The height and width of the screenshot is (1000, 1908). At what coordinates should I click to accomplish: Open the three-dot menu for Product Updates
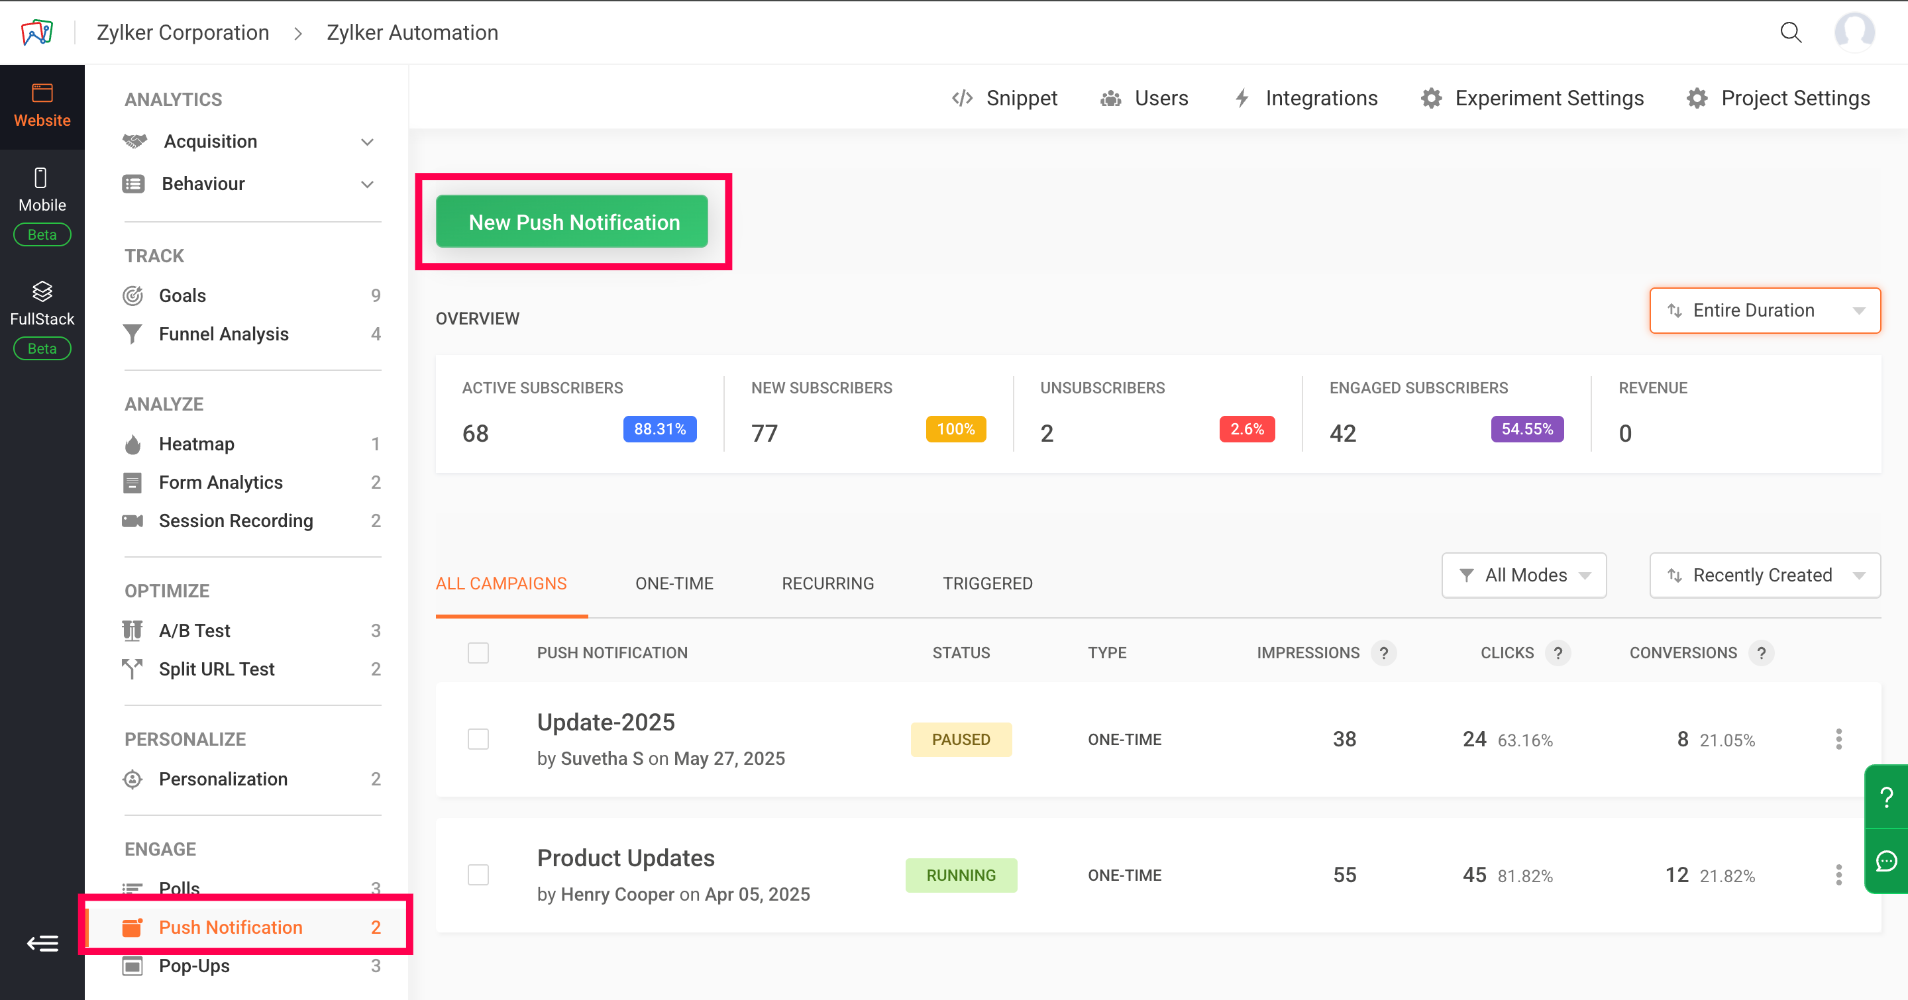coord(1838,875)
